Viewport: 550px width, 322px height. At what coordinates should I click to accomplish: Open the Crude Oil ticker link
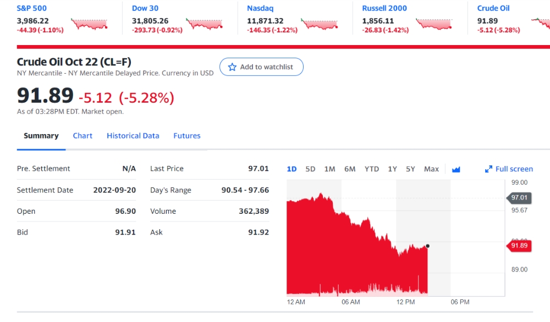tap(493, 8)
